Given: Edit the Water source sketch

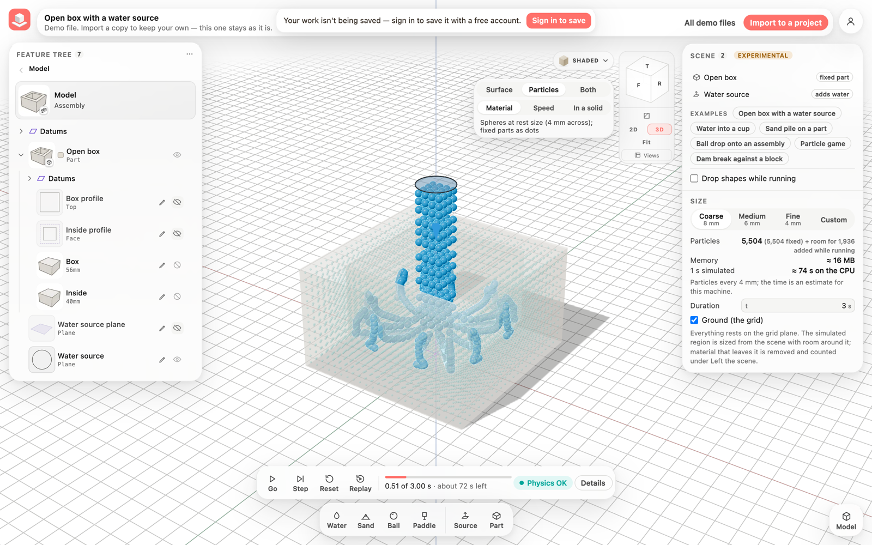Looking at the screenshot, I should pyautogui.click(x=162, y=360).
